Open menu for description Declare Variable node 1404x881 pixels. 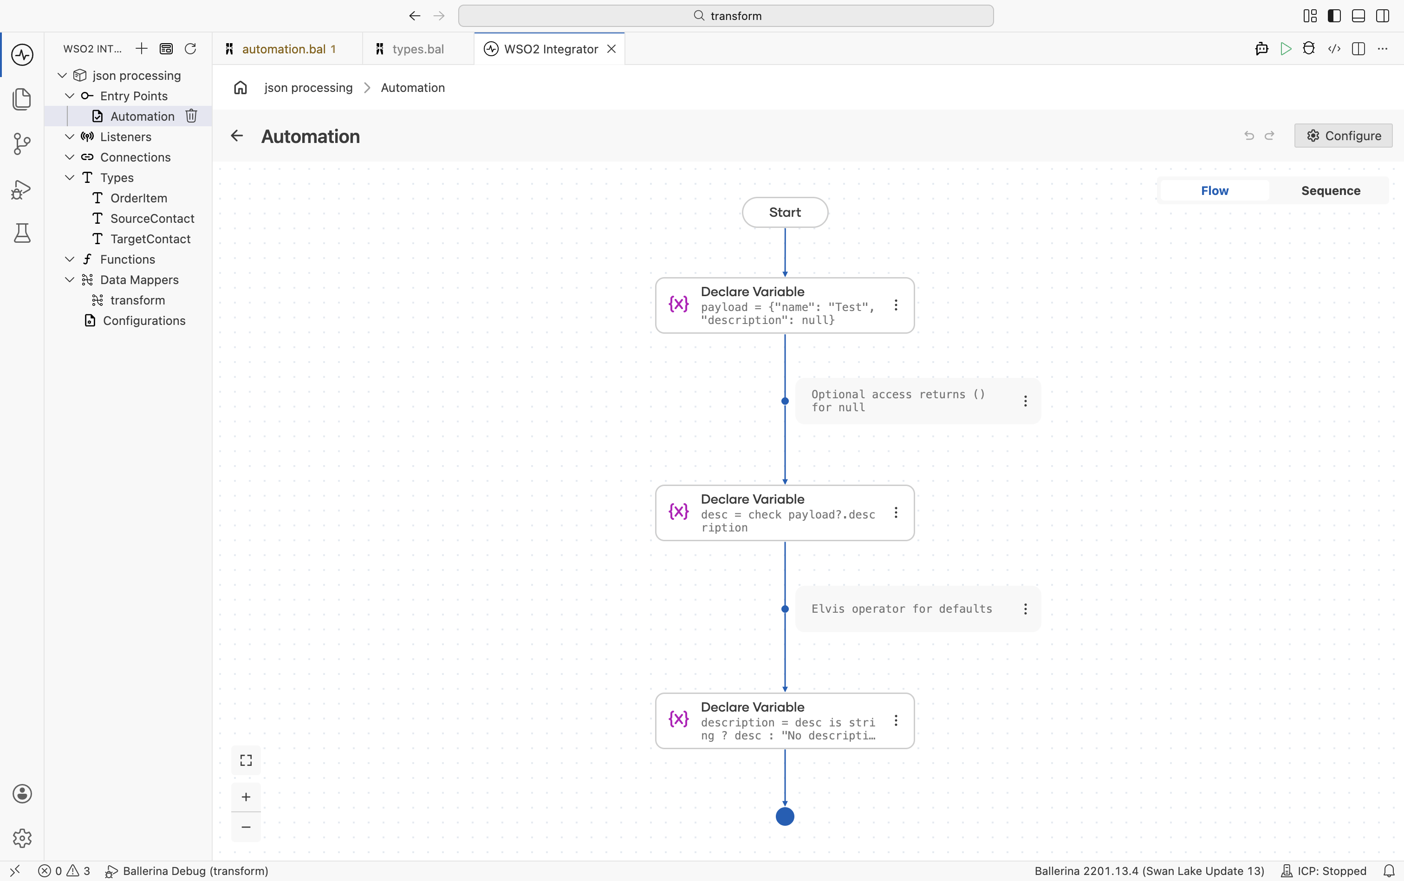click(896, 720)
